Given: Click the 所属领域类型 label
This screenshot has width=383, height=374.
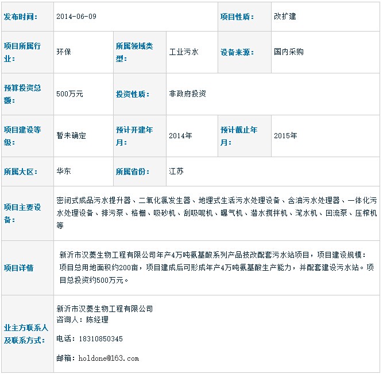Looking at the screenshot, I should click(134, 52).
